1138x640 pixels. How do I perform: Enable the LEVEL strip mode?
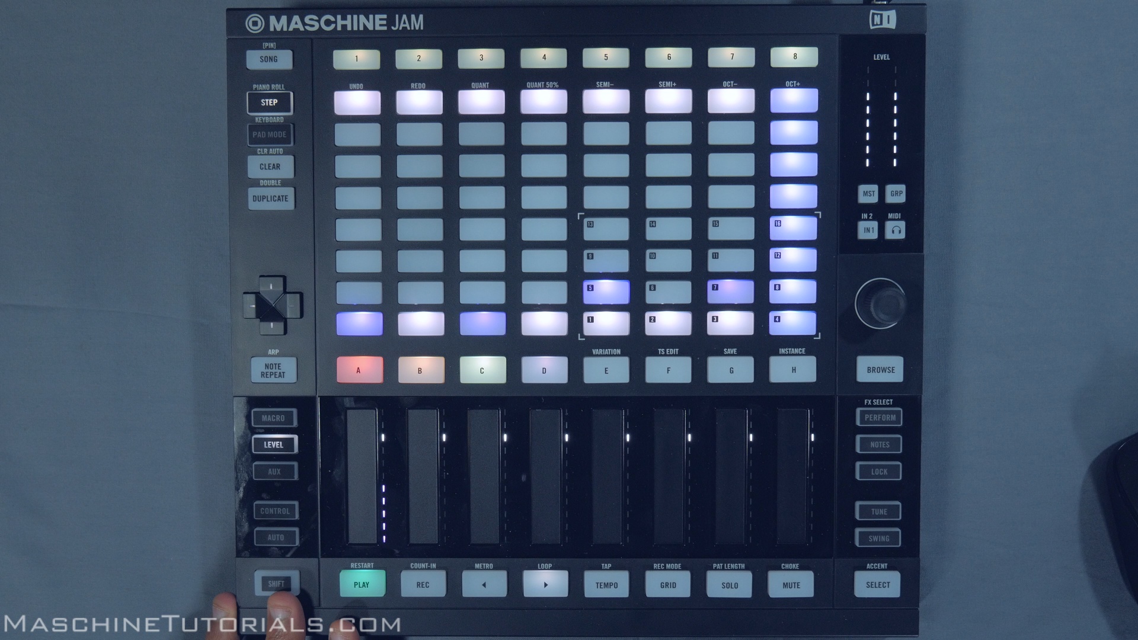[274, 444]
